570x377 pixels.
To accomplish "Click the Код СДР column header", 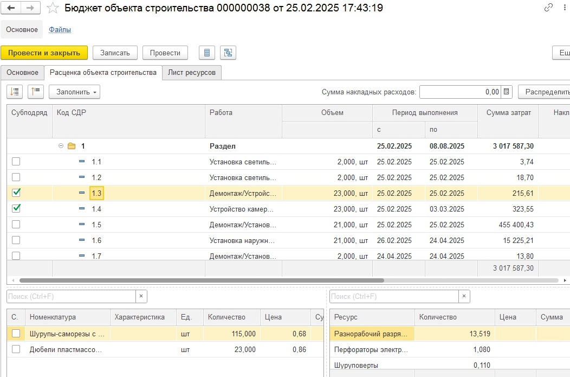I will point(129,121).
